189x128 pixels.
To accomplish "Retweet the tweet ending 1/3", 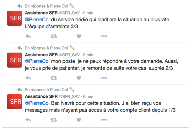I will coord(54,120).
